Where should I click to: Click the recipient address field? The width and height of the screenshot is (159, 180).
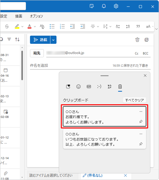[90, 53]
